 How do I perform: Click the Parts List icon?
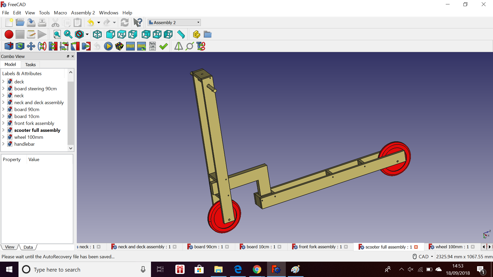(153, 46)
